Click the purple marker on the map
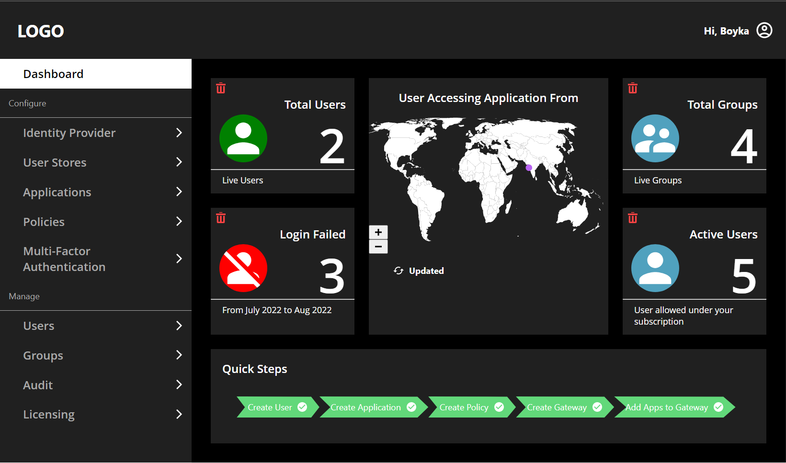Viewport: 786px width, 463px height. [x=528, y=168]
